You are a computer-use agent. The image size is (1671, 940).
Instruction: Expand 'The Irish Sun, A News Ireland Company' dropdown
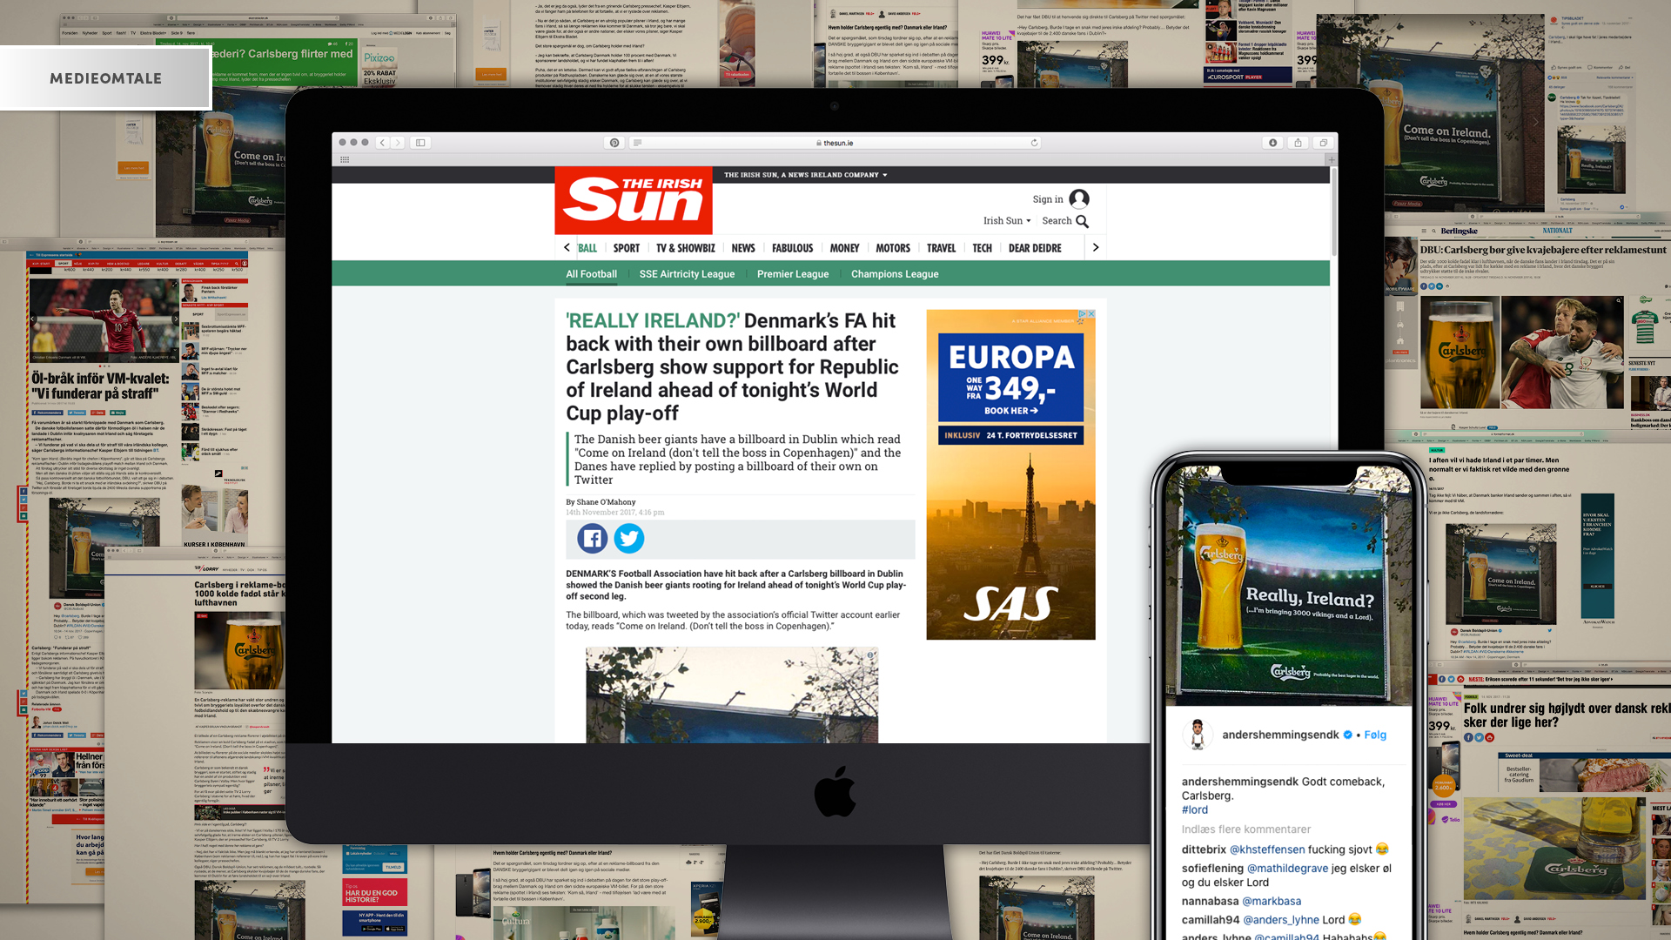[806, 175]
